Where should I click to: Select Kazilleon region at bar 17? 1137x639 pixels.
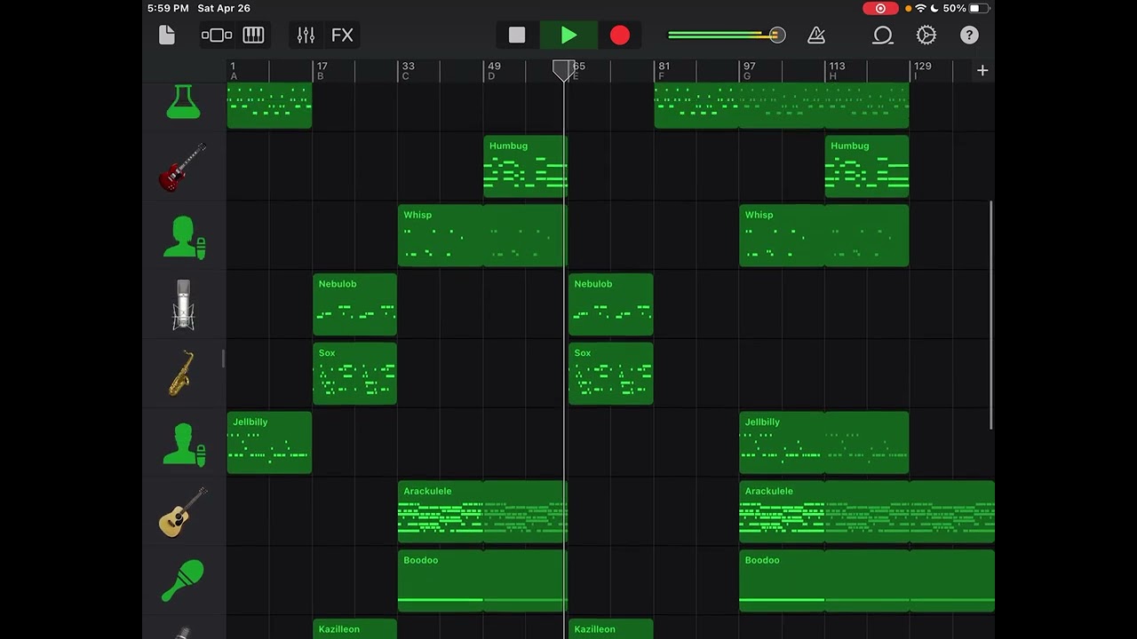tap(354, 629)
